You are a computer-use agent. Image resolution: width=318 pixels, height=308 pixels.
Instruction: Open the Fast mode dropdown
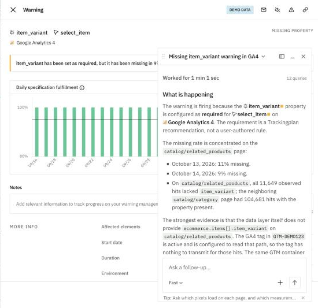click(x=176, y=283)
